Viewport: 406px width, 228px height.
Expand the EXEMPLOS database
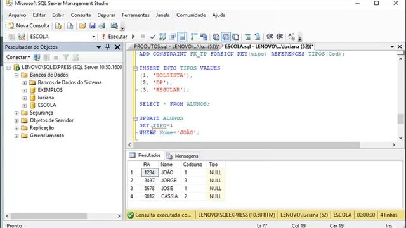tap(25, 91)
